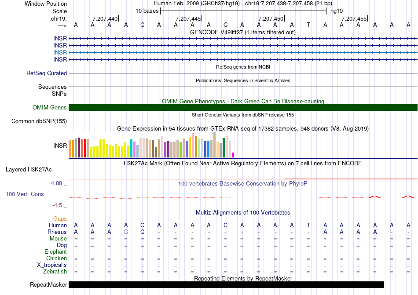Open the Common dbSNP(155) track label
This screenshot has width=418, height=295.
39,121
